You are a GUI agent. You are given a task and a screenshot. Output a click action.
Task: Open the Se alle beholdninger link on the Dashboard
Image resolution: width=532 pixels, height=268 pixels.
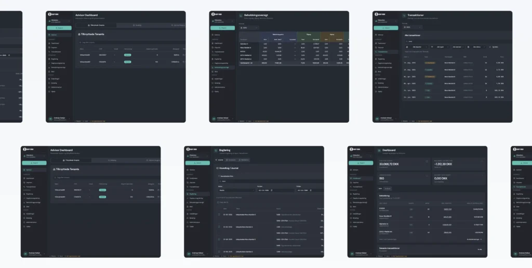pyautogui.click(x=474, y=239)
